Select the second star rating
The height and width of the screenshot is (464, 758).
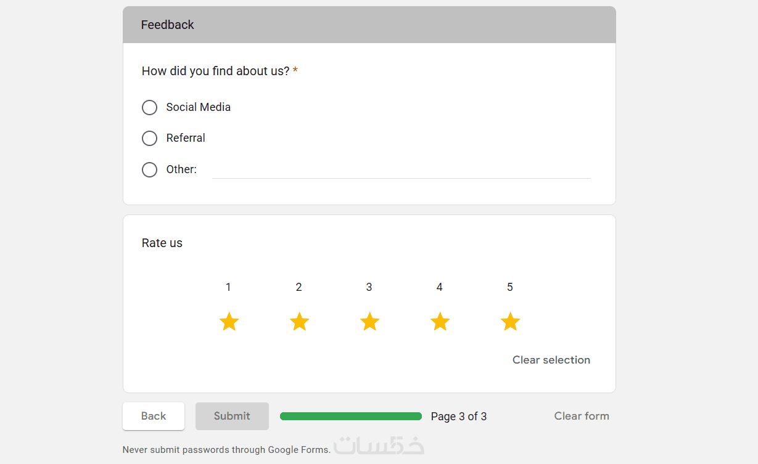pyautogui.click(x=299, y=322)
